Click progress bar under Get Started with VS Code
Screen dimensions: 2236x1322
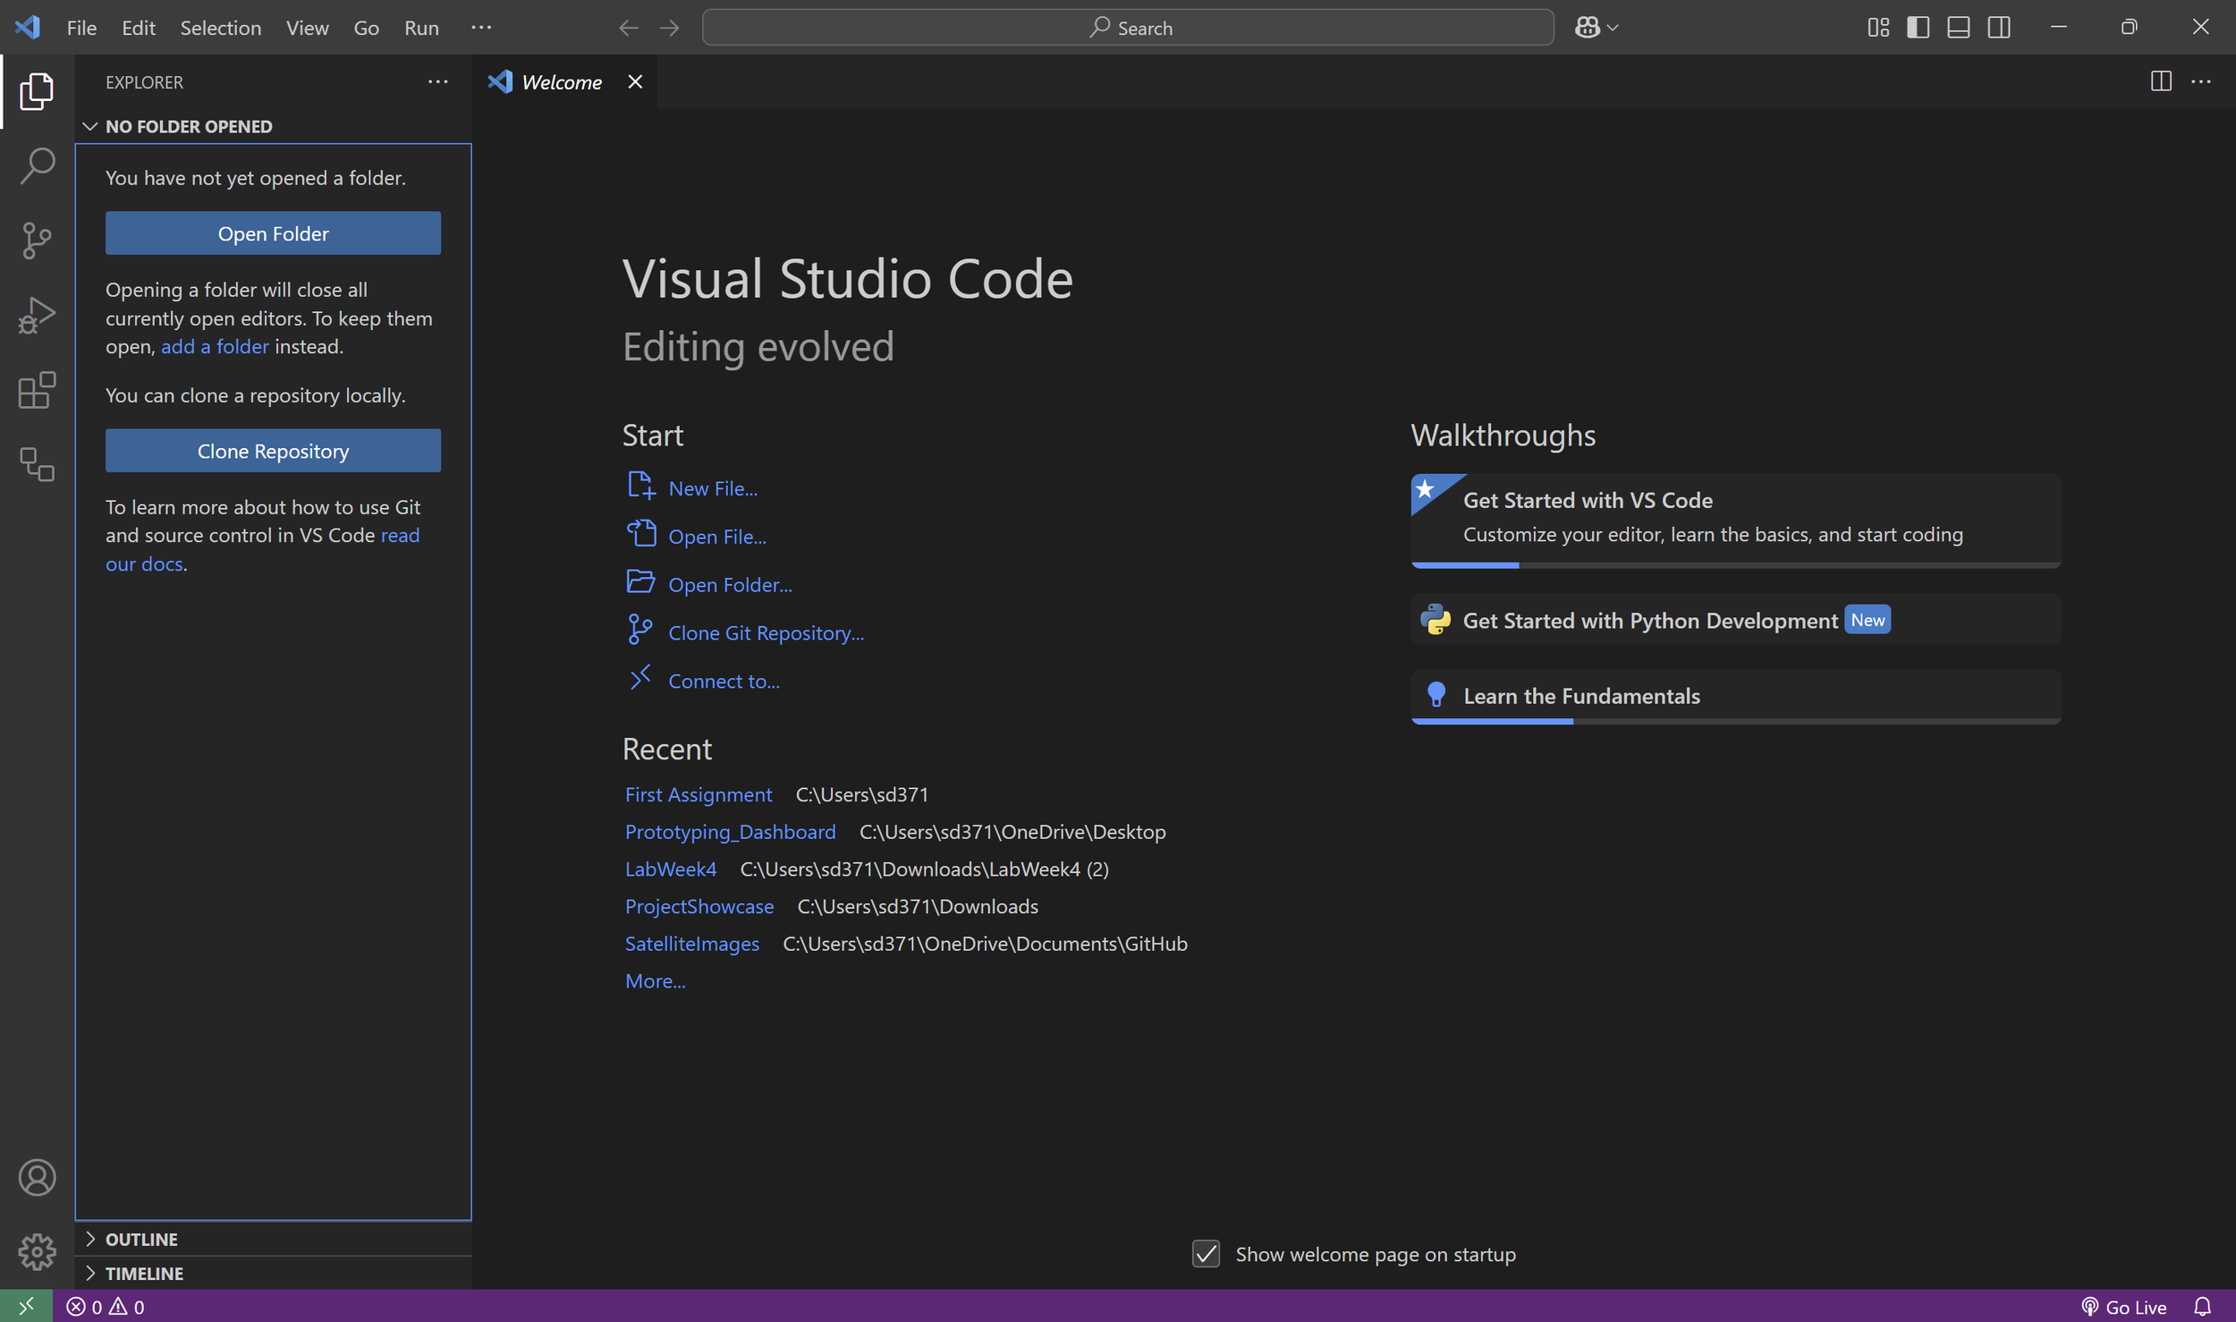tap(1736, 565)
